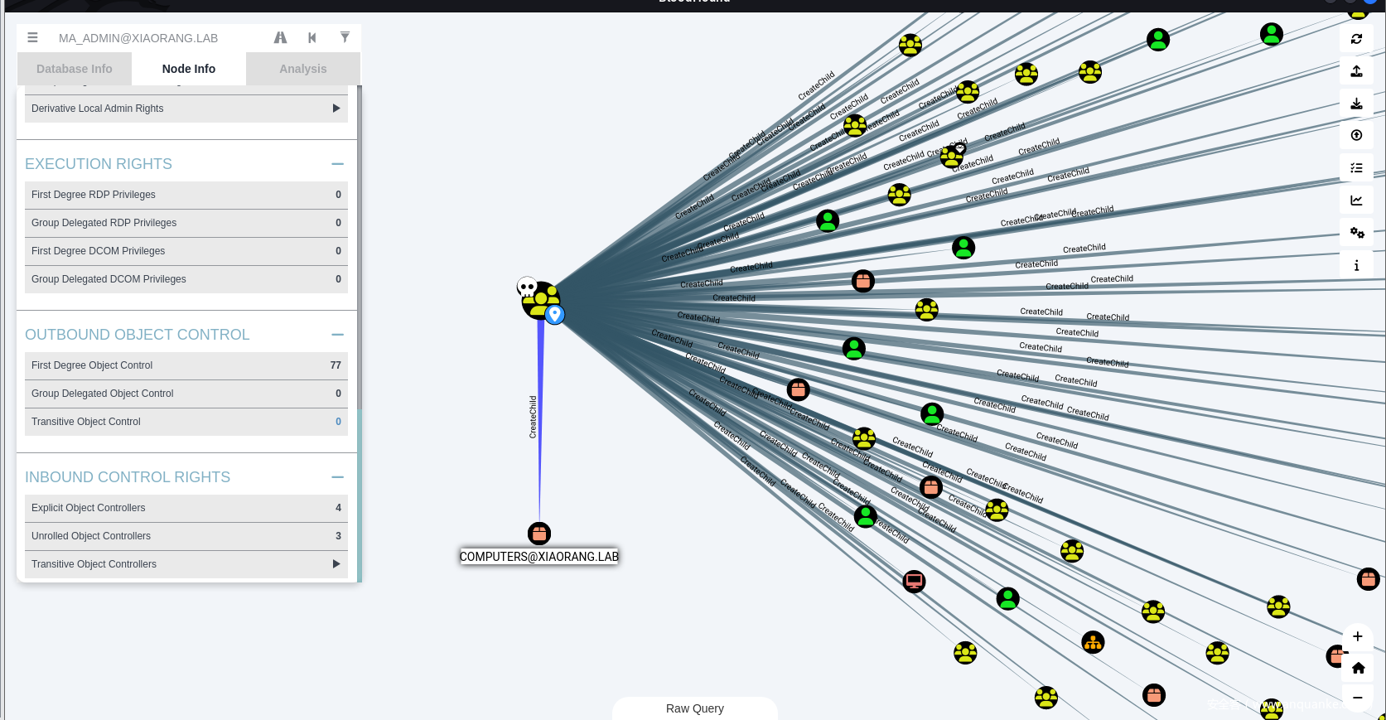This screenshot has width=1386, height=720.
Task: Click the Pathfinding road icon
Action: coord(280,38)
